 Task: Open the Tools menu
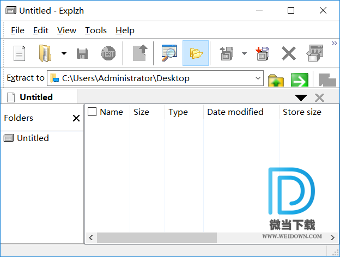point(96,30)
